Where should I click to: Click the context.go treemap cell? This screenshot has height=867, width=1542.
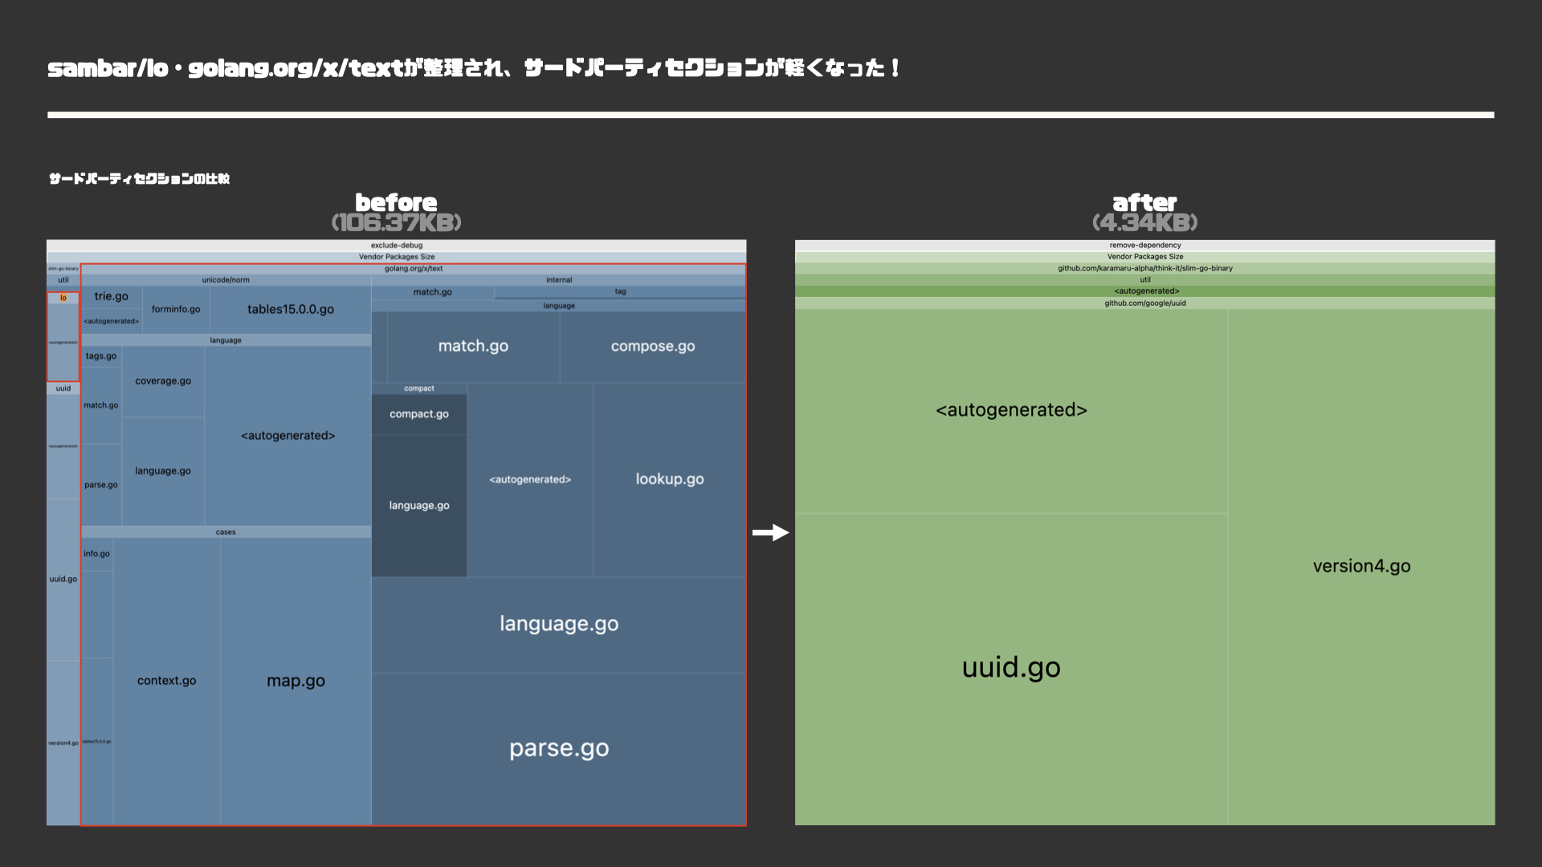tap(166, 681)
